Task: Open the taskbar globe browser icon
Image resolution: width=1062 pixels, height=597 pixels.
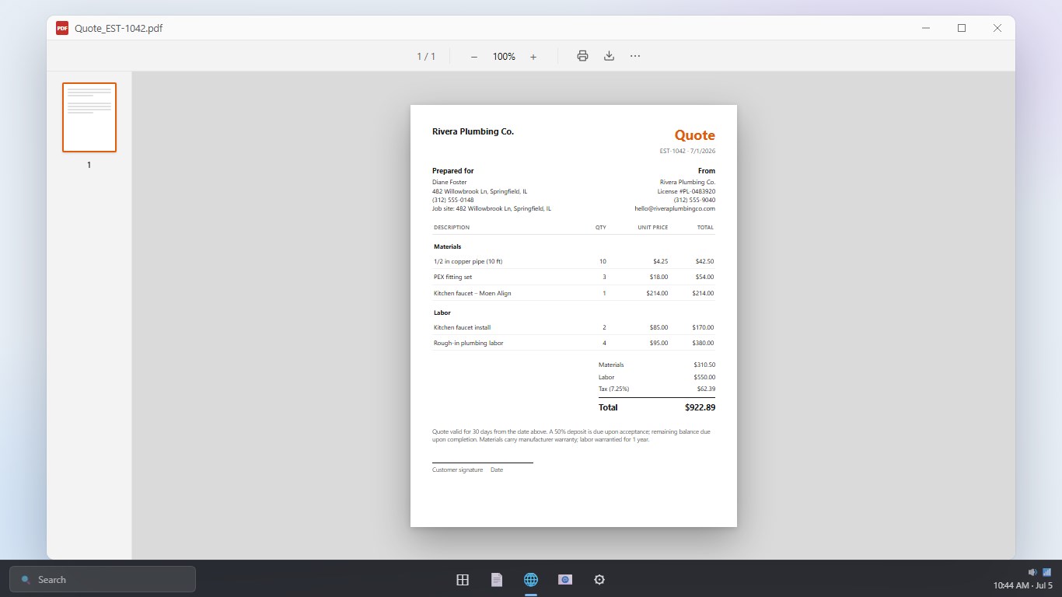Action: click(x=531, y=579)
